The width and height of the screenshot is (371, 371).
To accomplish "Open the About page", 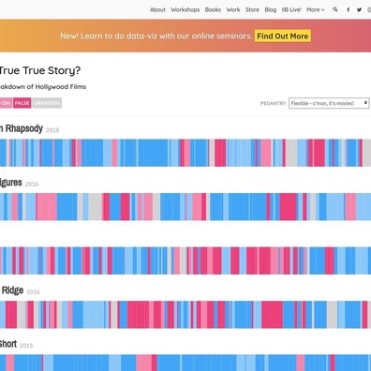I will (x=157, y=9).
